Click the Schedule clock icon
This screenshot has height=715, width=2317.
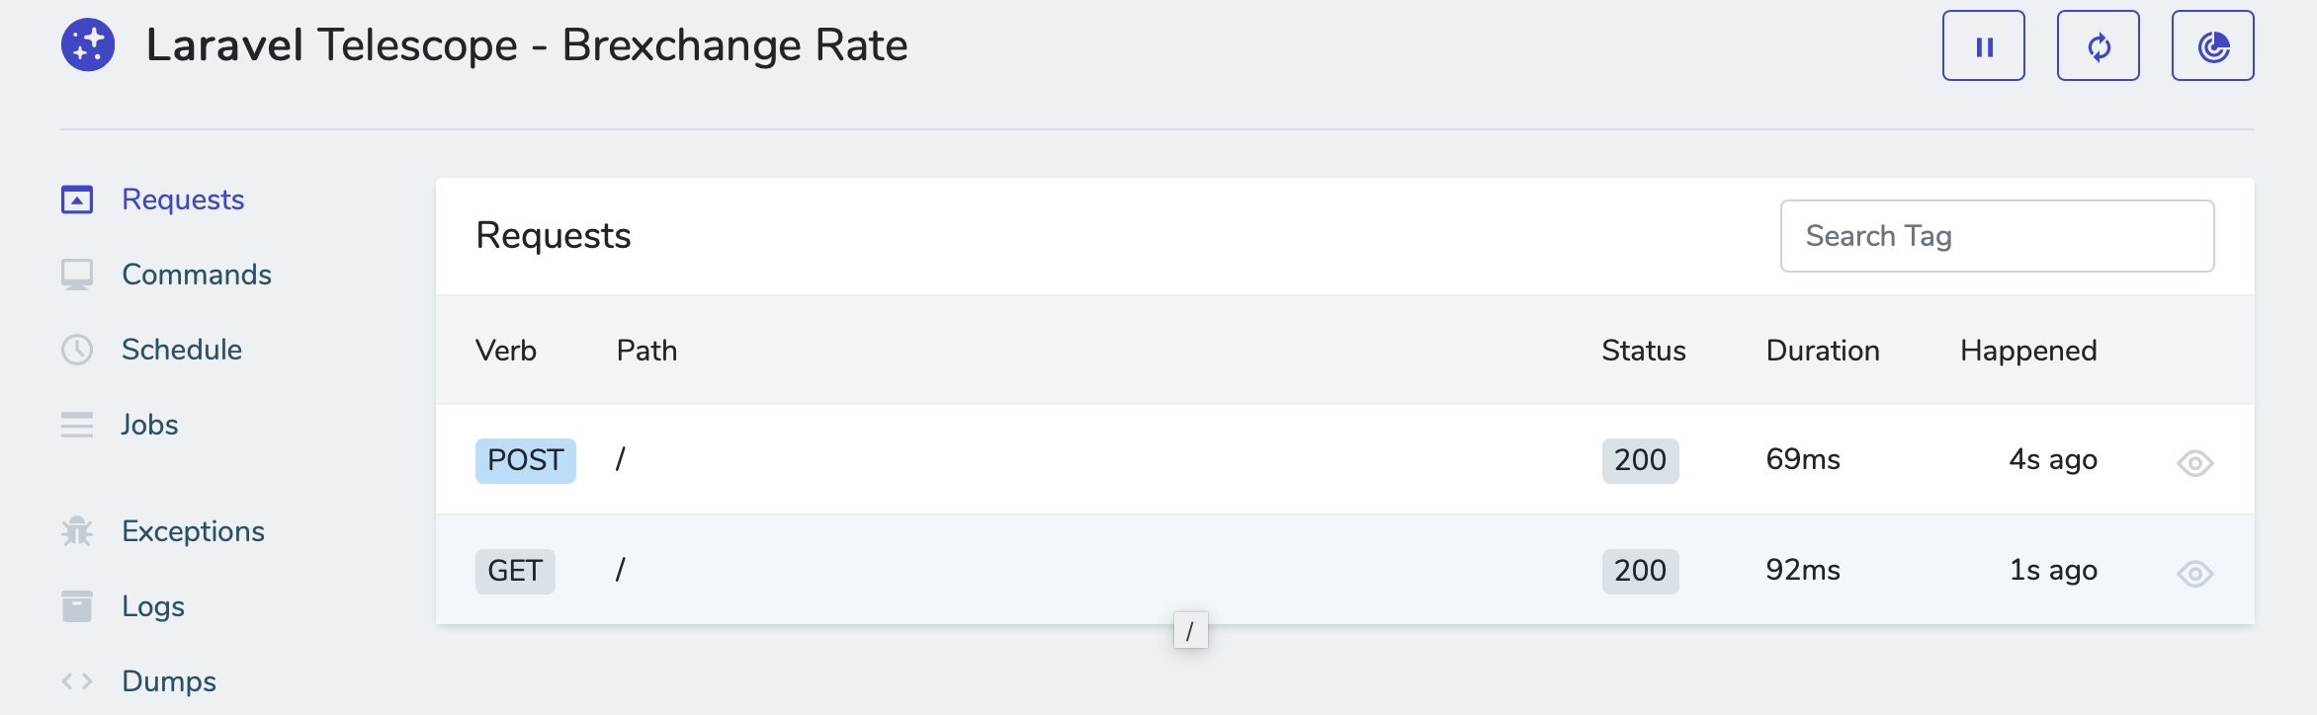pyautogui.click(x=77, y=350)
